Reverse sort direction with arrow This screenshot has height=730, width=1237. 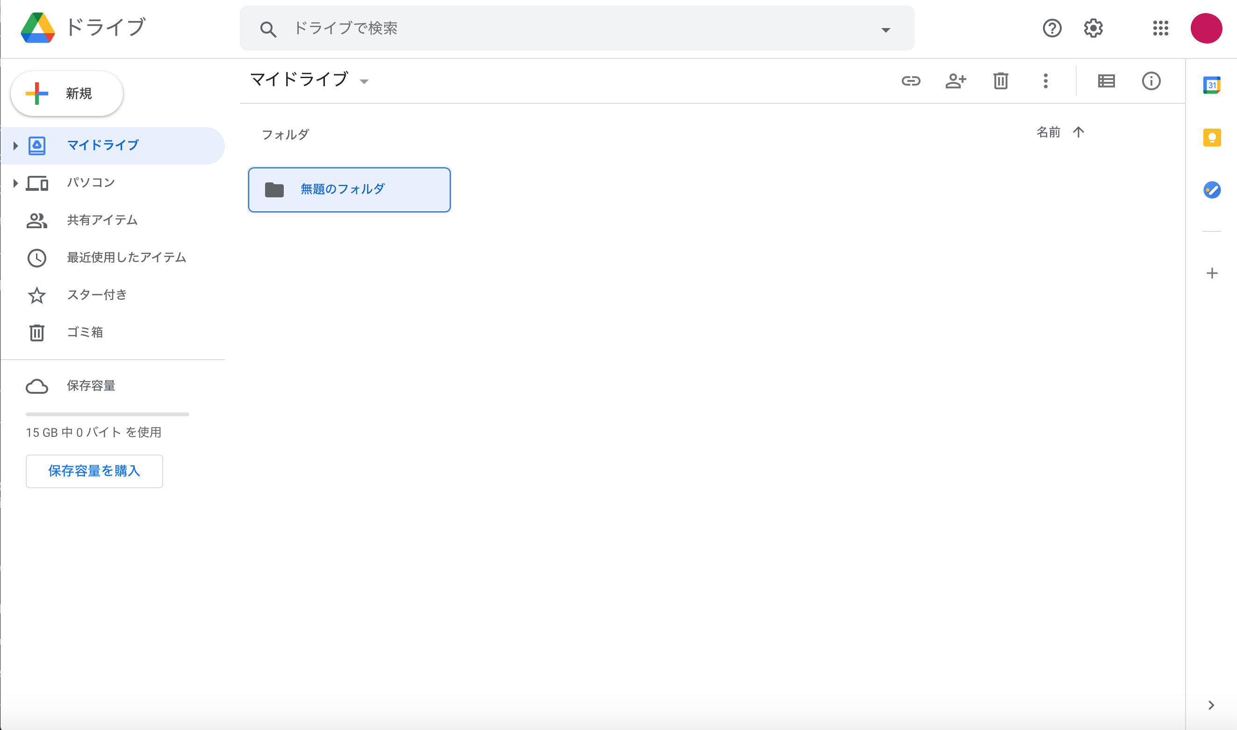click(1078, 132)
